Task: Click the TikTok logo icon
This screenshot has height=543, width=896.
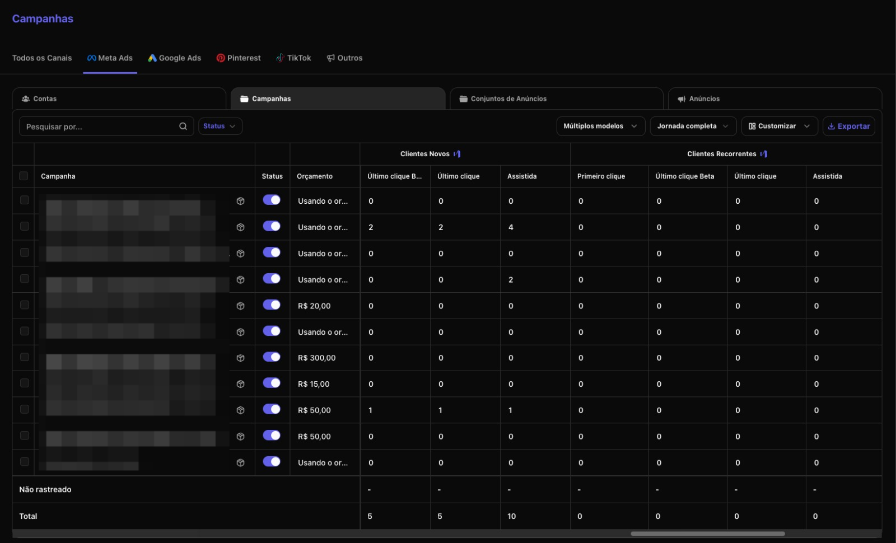Action: coord(280,58)
